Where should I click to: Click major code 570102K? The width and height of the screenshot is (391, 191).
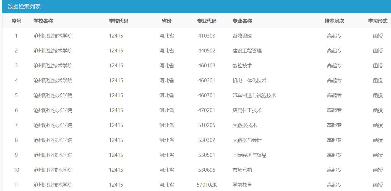207,185
